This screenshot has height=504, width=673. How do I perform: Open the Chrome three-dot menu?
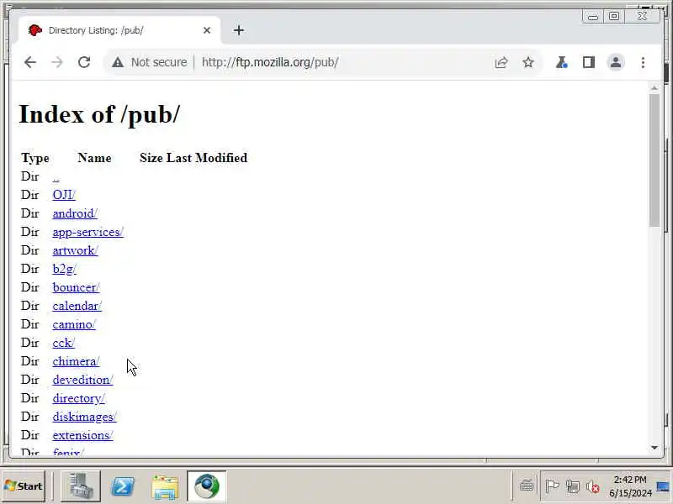[x=643, y=62]
